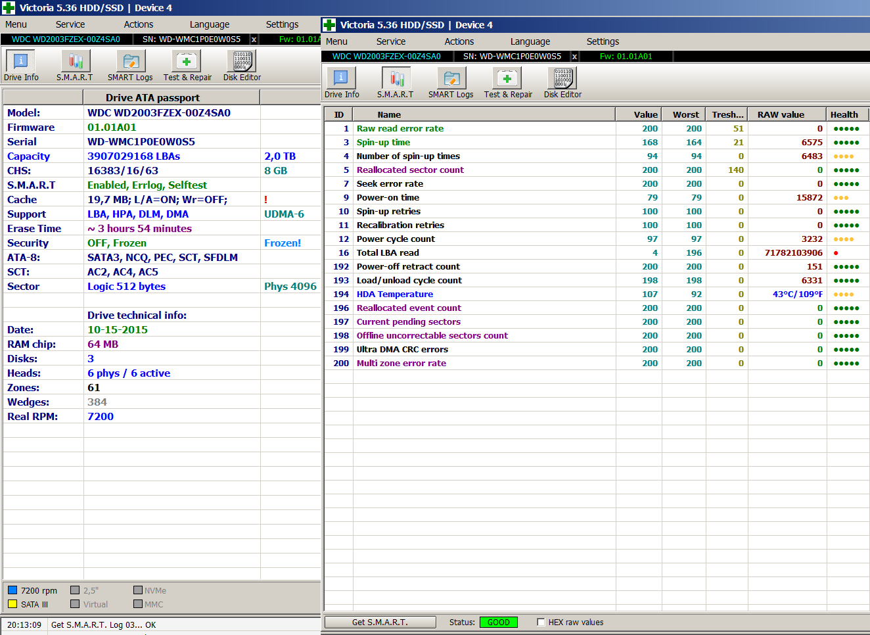
Task: Open the Settings menu in the left window
Action: coord(282,24)
